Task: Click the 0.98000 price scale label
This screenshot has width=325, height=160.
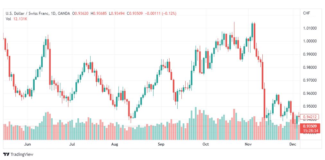Action: coord(310,67)
